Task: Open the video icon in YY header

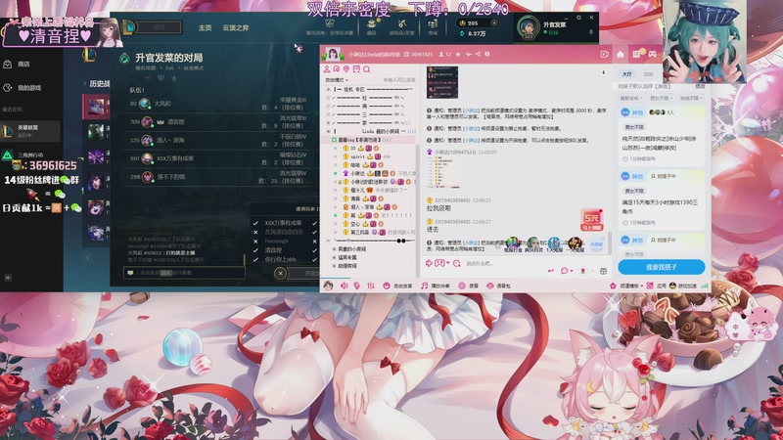Action: click(x=604, y=54)
